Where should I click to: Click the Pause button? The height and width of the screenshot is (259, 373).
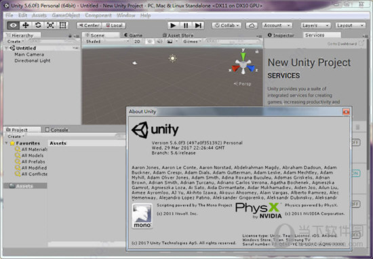click(x=186, y=26)
